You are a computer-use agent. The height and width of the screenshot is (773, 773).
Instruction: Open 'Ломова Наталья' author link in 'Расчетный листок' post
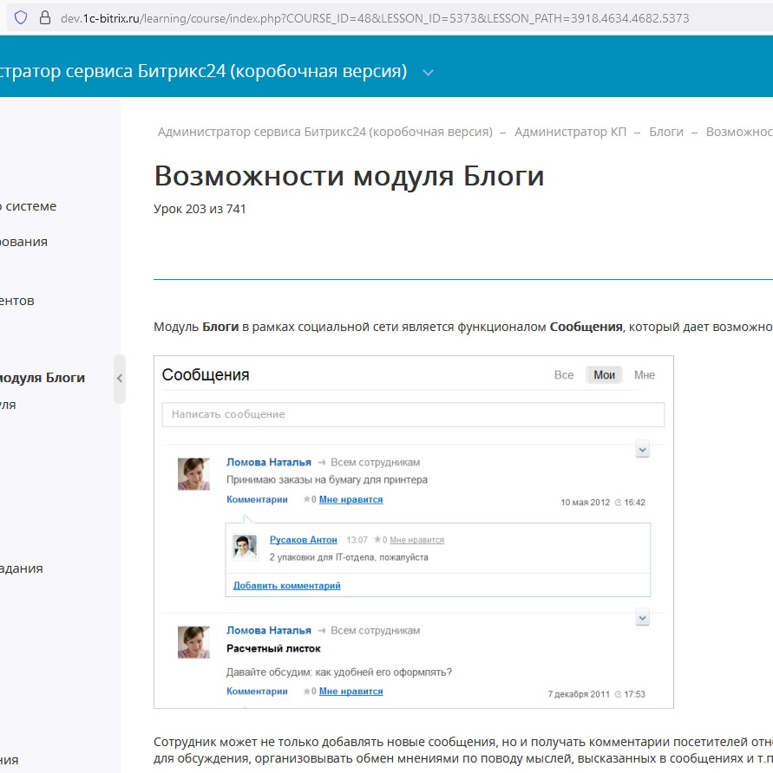click(269, 631)
